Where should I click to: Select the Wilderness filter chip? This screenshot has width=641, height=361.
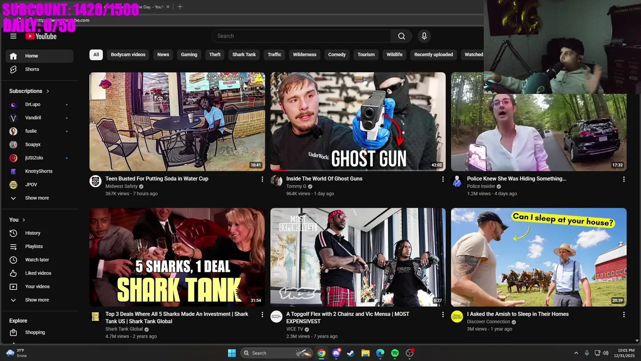pyautogui.click(x=304, y=55)
